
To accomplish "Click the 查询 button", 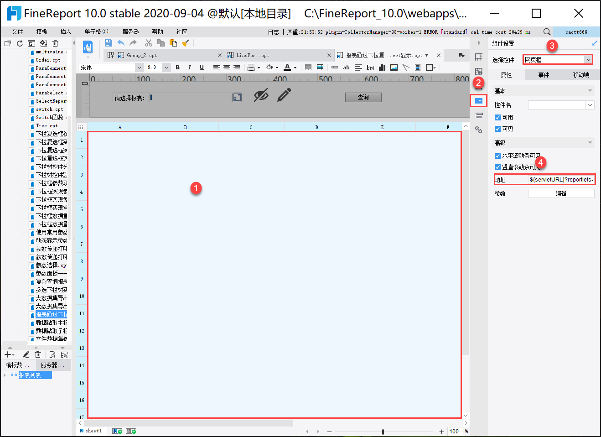I will click(x=363, y=97).
